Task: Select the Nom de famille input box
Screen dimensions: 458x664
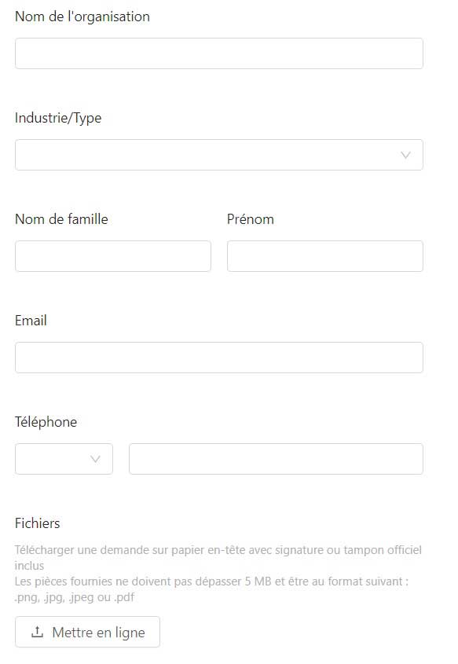Action: point(113,256)
